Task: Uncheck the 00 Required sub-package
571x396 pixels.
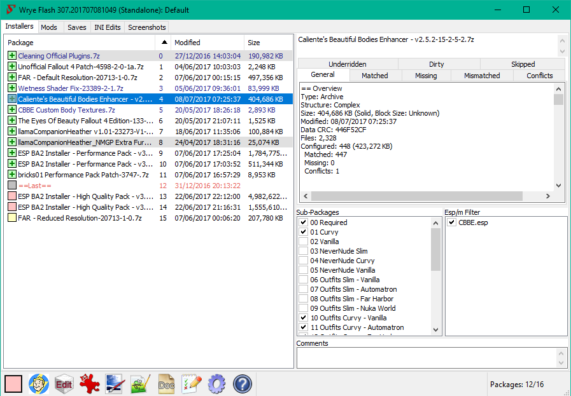Action: (x=304, y=222)
